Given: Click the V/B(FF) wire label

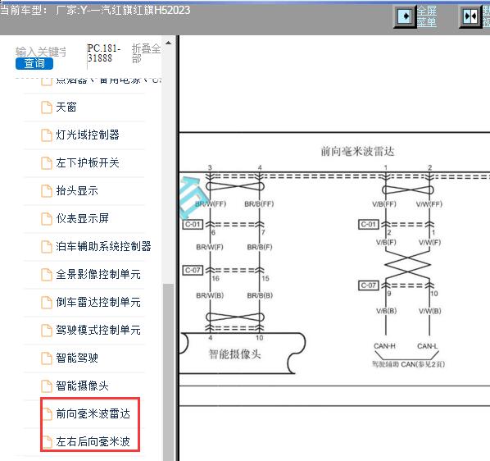Looking at the screenshot, I should 384,204.
